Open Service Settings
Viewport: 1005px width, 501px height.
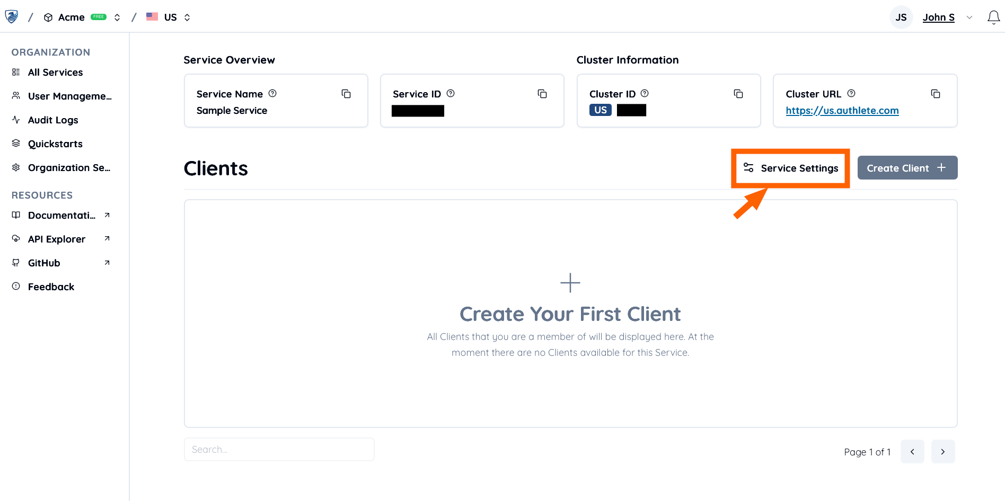[x=791, y=168]
